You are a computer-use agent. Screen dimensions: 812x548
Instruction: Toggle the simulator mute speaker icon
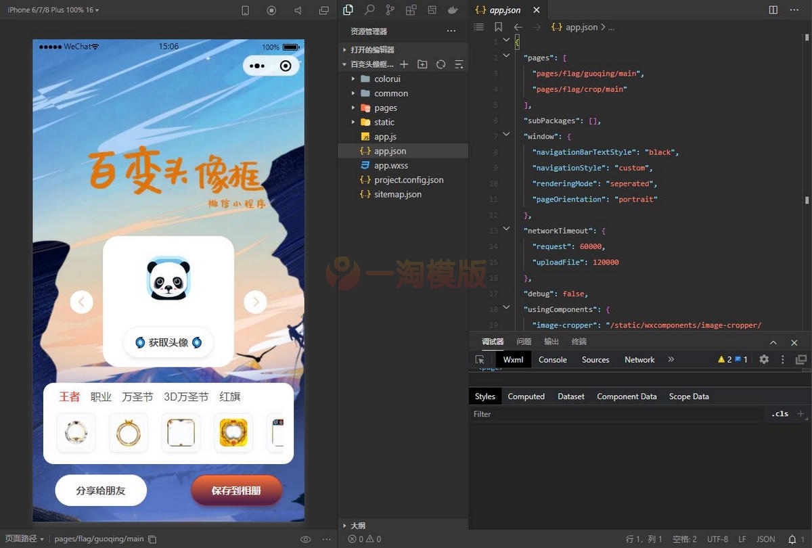[298, 11]
